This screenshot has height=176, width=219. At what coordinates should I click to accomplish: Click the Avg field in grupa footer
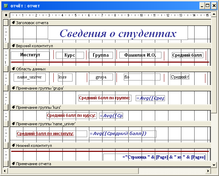click(150, 98)
